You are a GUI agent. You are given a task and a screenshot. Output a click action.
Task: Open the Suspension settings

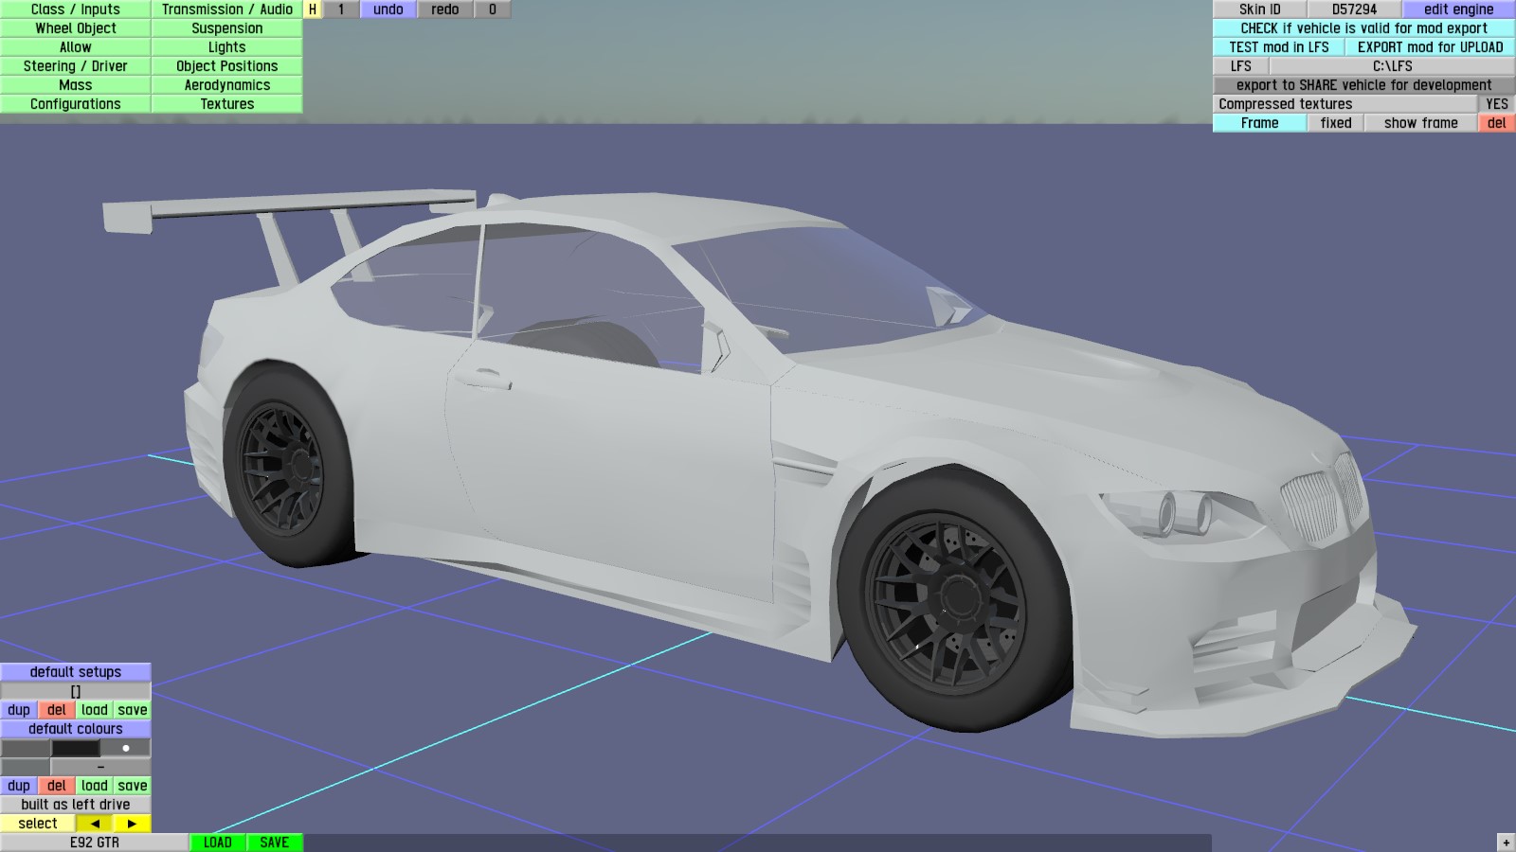[x=227, y=28]
